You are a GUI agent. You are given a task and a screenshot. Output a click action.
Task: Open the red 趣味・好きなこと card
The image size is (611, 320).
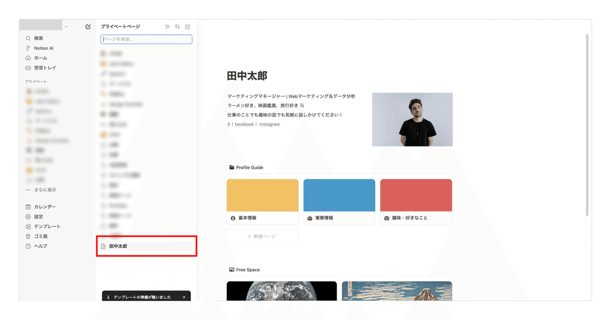pos(416,201)
